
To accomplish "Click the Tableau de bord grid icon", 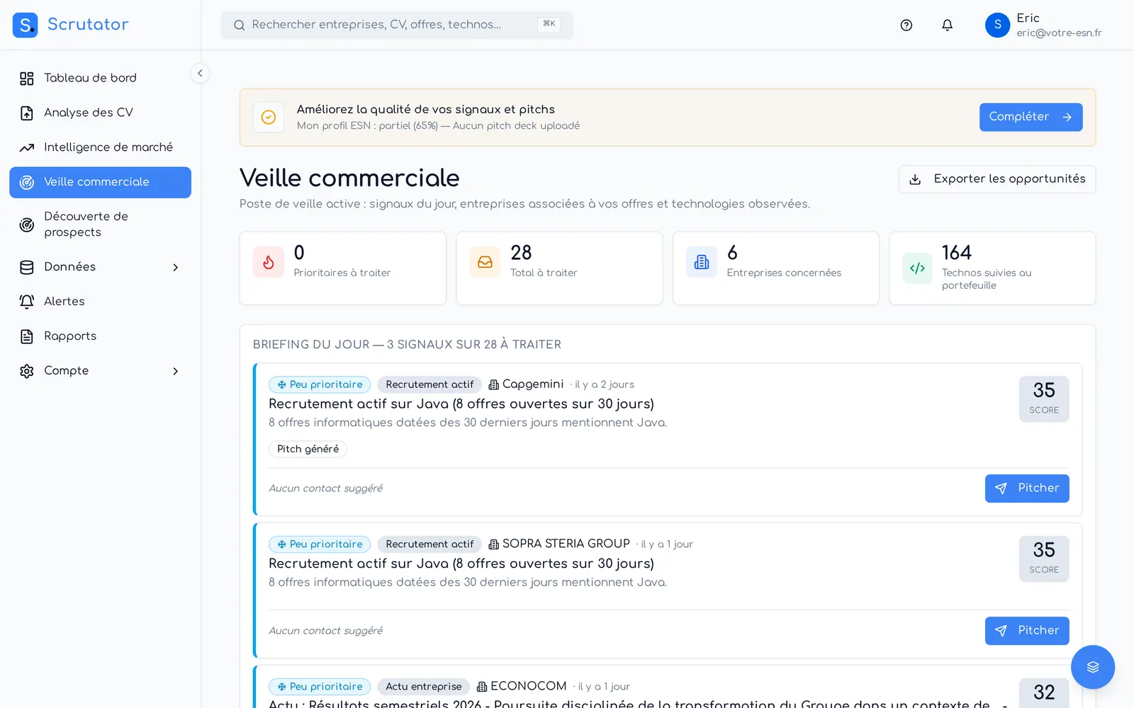I will pyautogui.click(x=27, y=79).
